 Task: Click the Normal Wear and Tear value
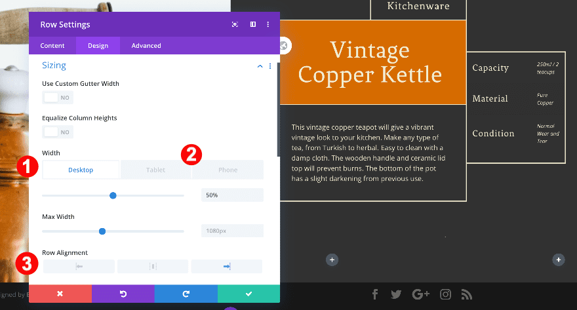pos(548,134)
